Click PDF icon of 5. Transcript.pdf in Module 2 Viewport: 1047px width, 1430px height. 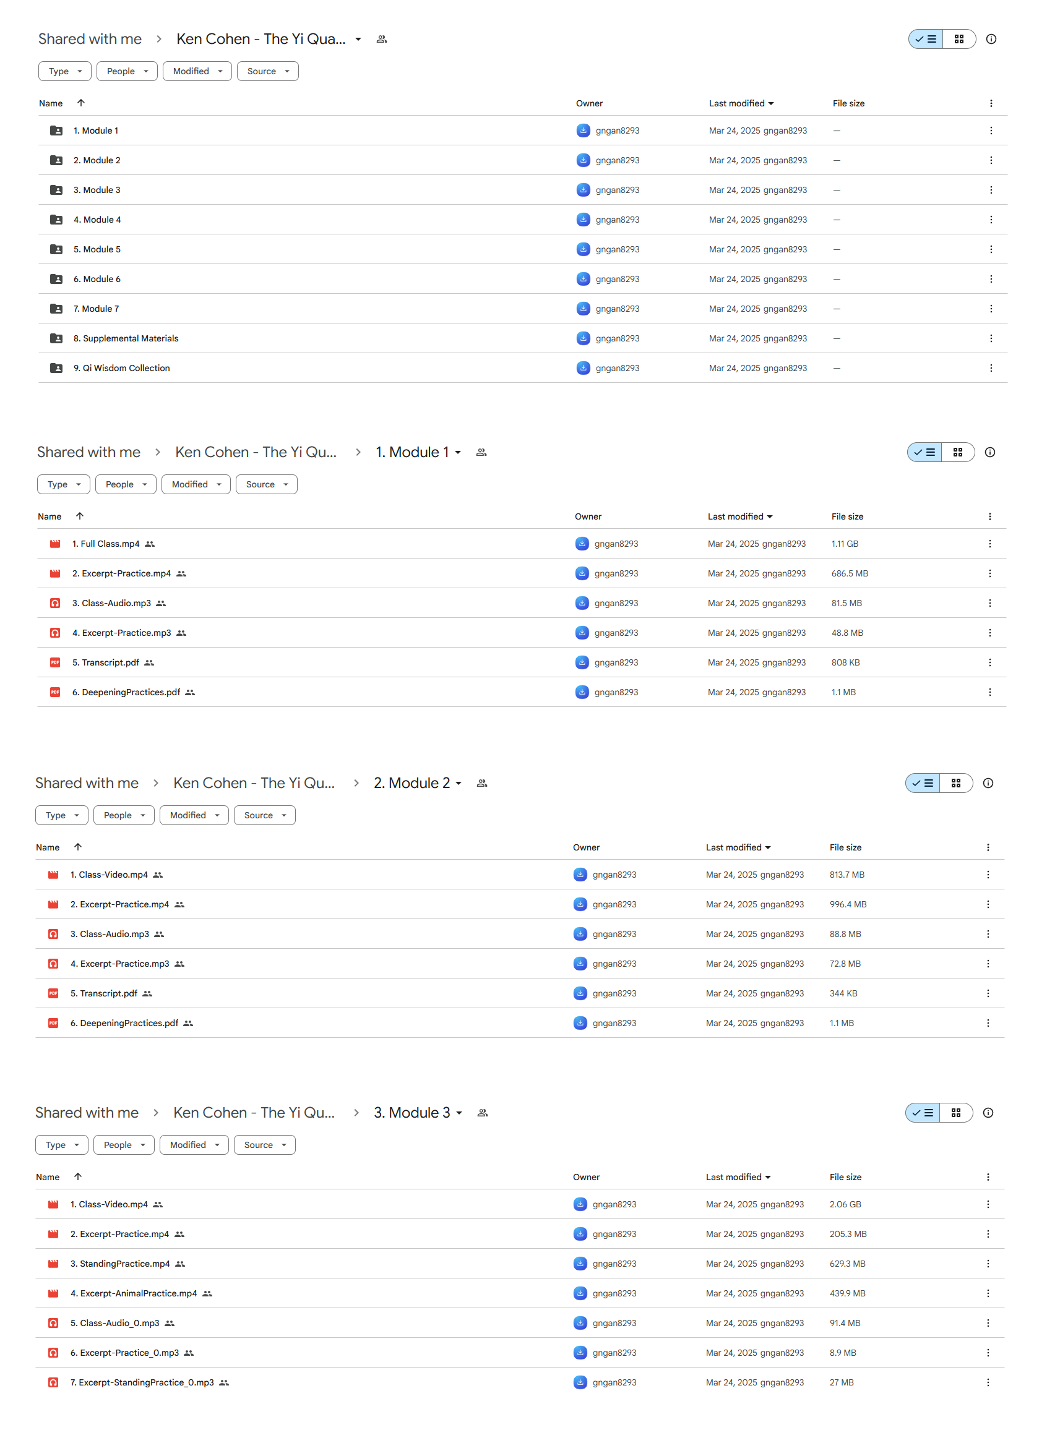pyautogui.click(x=53, y=993)
